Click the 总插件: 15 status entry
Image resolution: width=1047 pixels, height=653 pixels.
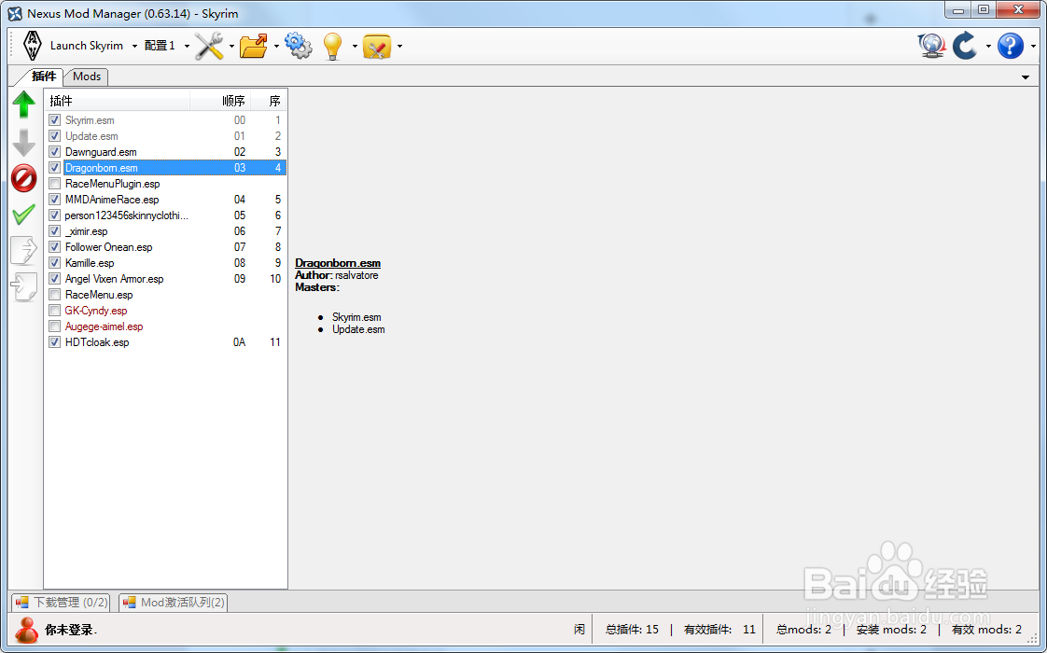click(x=632, y=630)
